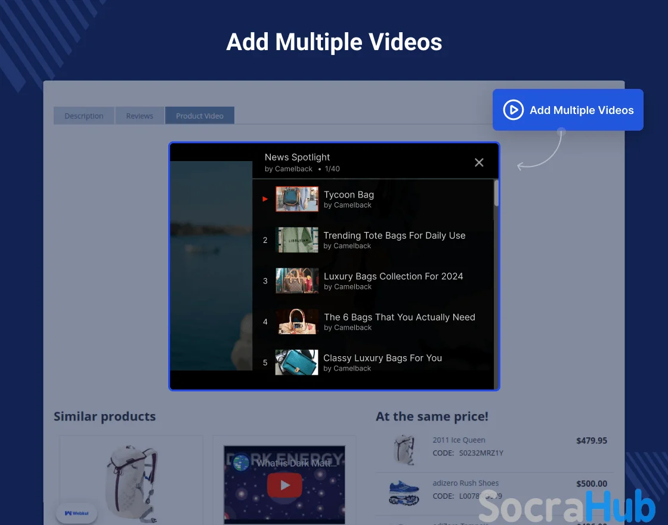Click the red now-playing arrow beside Tycoon Bag
Image resolution: width=668 pixels, height=525 pixels.
265,199
